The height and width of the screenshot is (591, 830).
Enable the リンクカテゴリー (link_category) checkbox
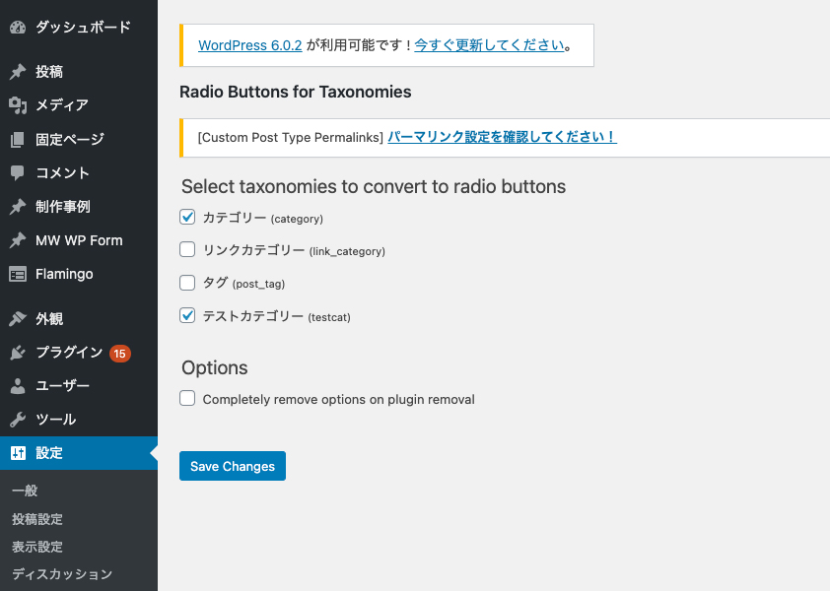click(187, 249)
